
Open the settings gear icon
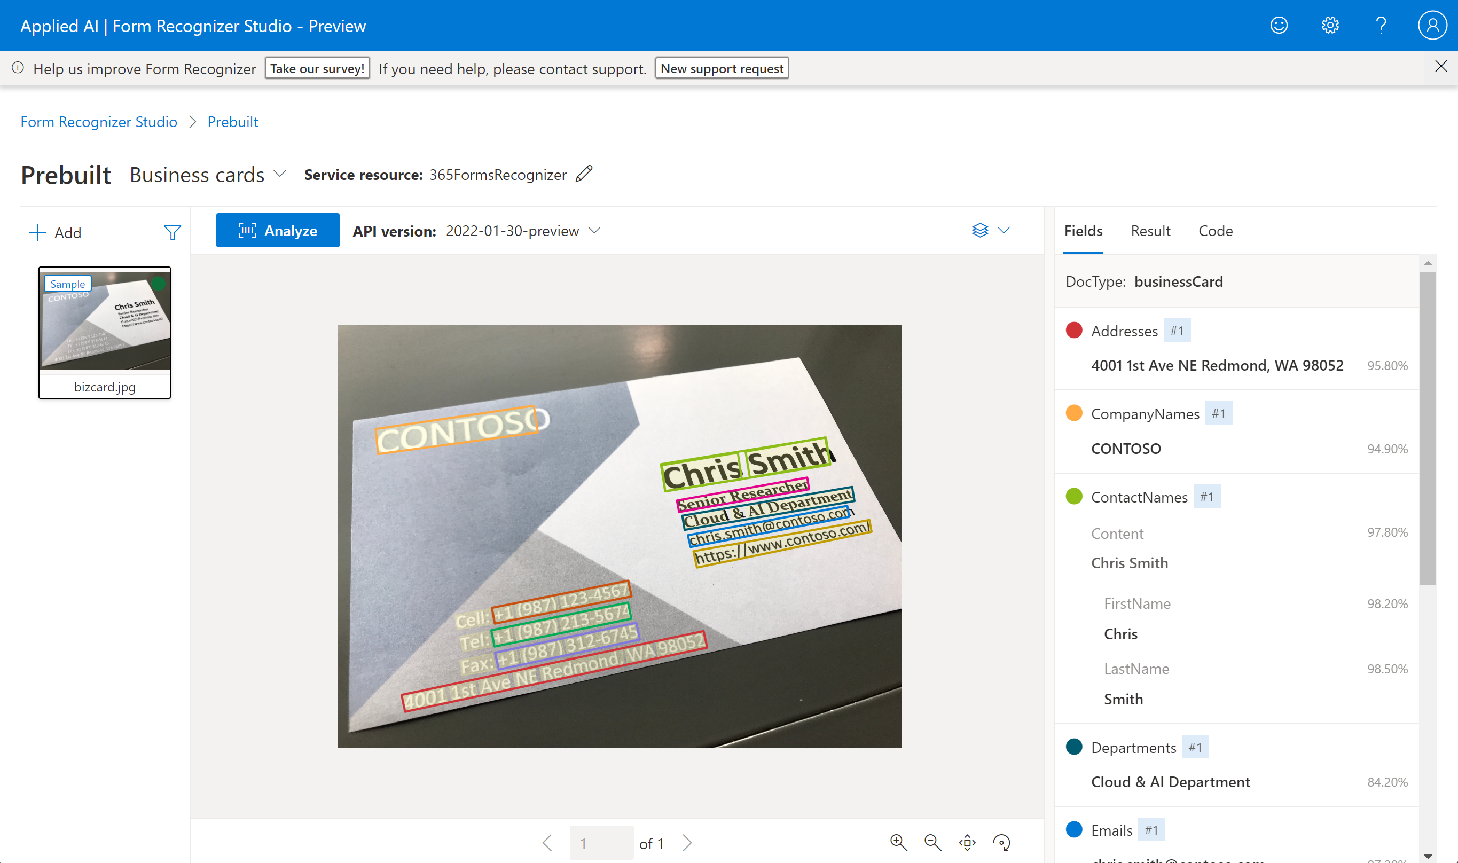[1330, 26]
